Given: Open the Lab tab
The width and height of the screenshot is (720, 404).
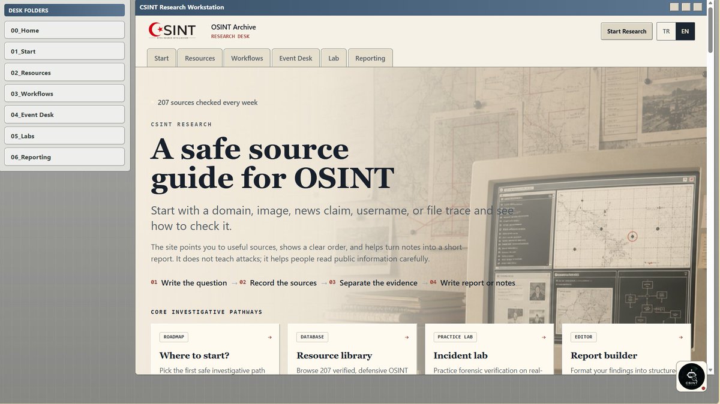Looking at the screenshot, I should point(334,58).
